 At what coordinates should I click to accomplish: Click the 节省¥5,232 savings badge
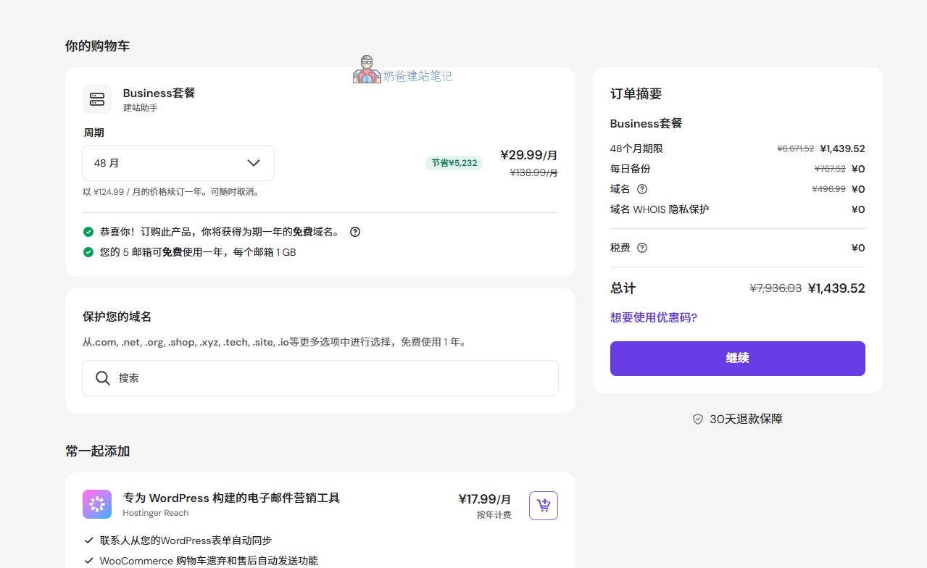(x=454, y=163)
